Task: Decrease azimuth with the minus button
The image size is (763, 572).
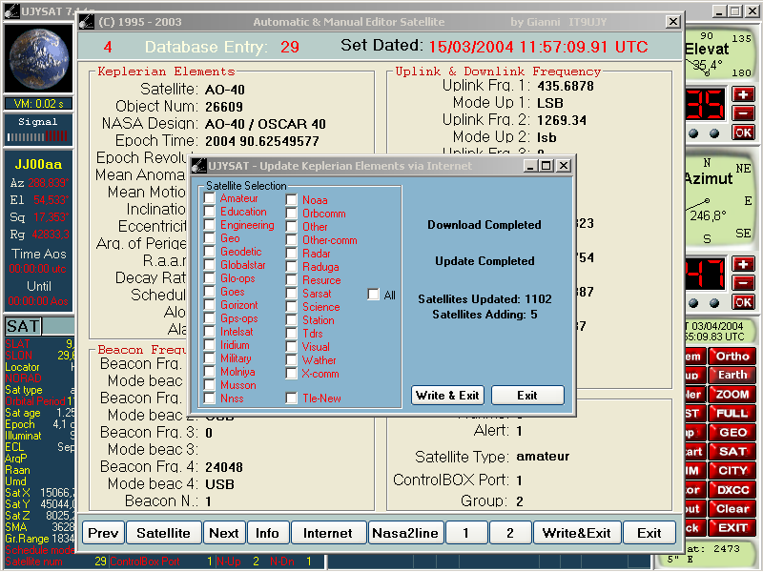Action: 743,283
